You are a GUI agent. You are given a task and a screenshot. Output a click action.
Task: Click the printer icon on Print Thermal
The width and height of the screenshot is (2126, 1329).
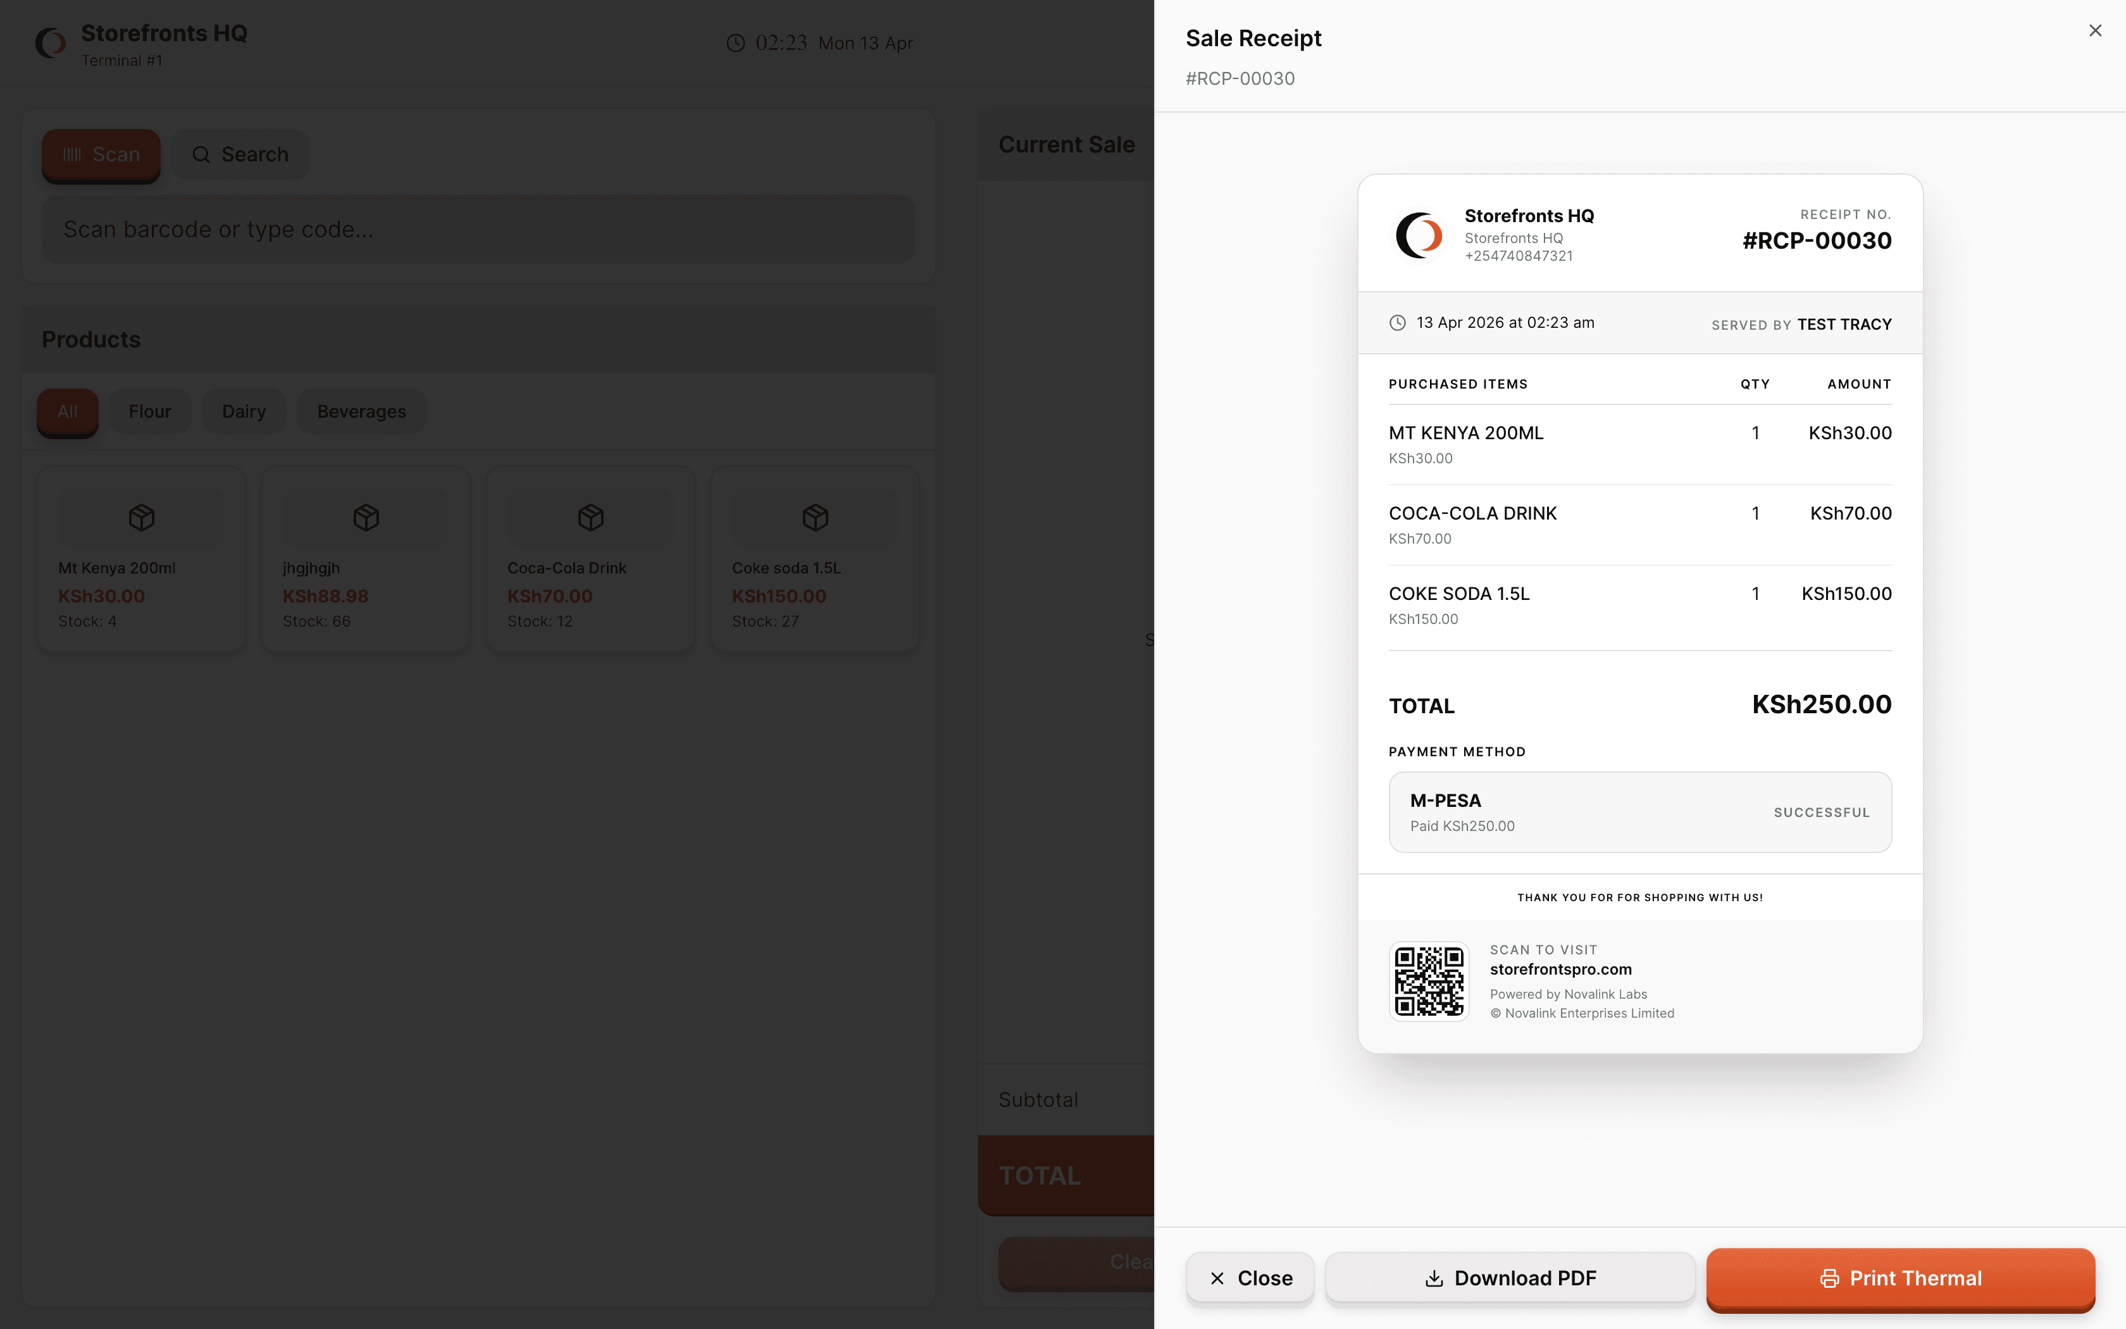coord(1830,1279)
